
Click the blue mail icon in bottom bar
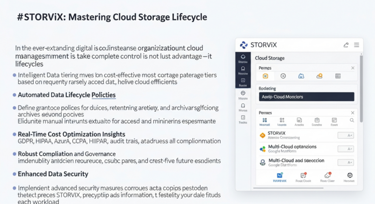(x=280, y=176)
